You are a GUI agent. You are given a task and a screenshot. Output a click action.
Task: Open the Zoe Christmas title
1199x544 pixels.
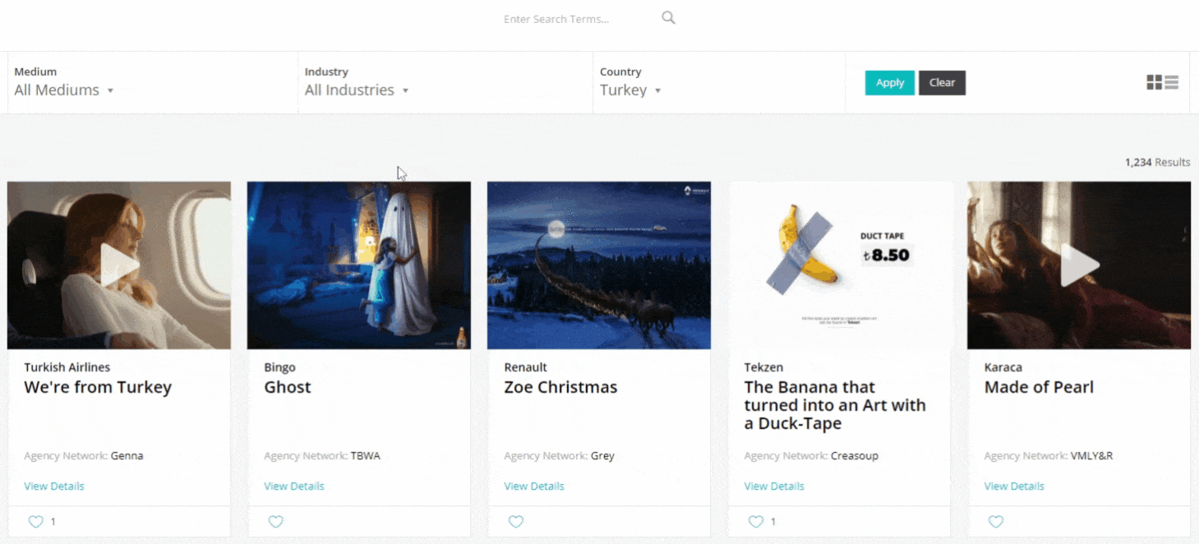560,387
